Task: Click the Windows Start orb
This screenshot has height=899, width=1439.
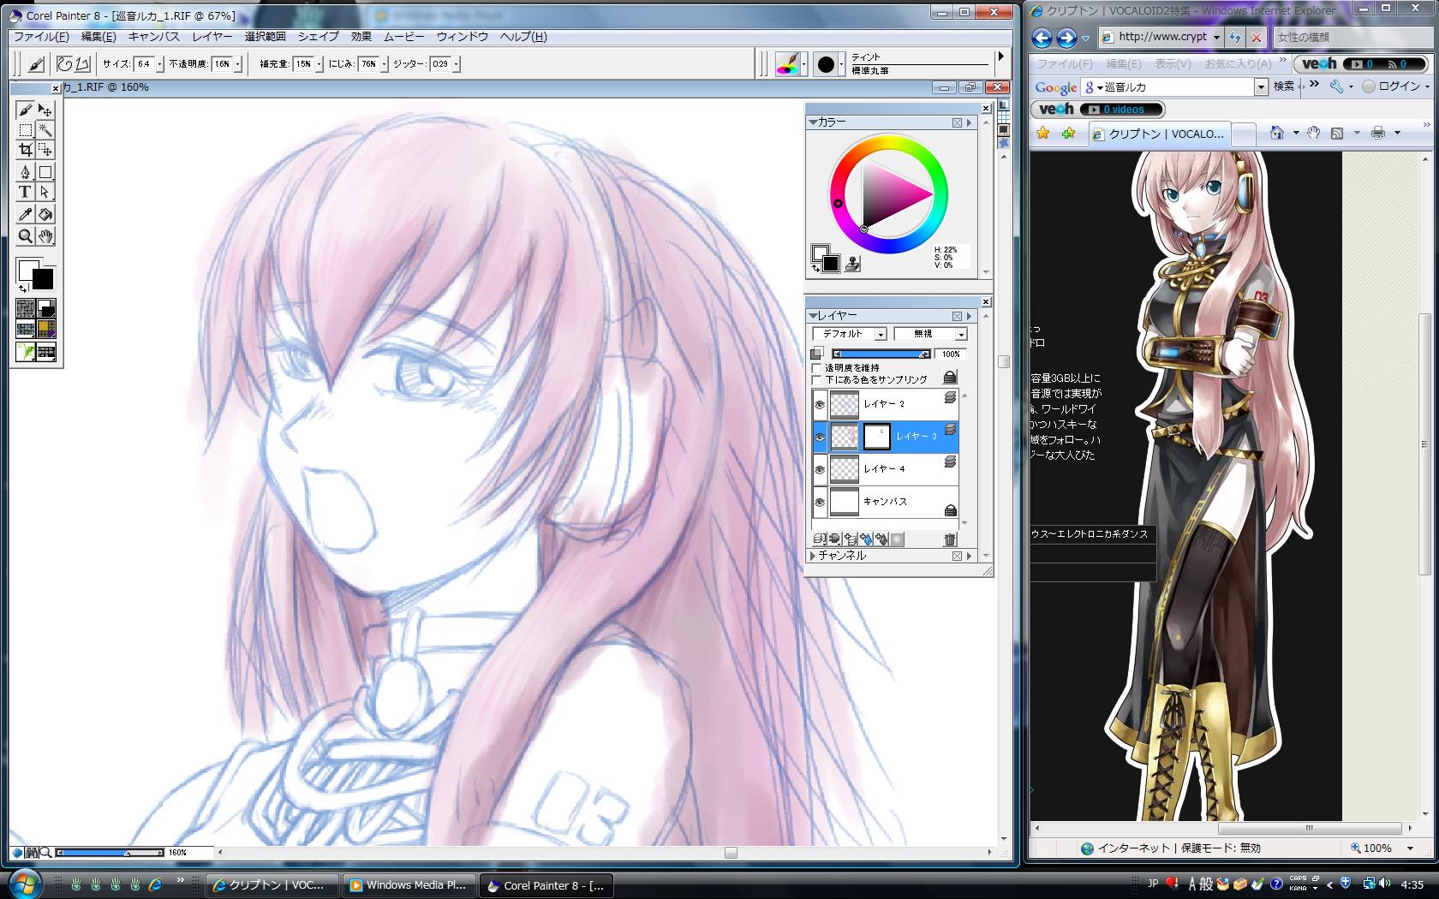Action: pyautogui.click(x=25, y=884)
